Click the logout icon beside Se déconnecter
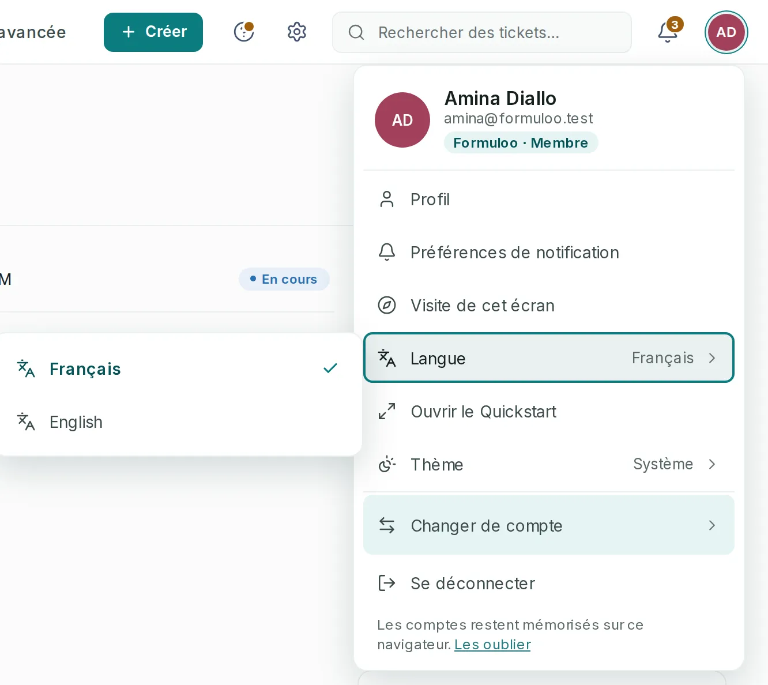Viewport: 768px width, 685px height. click(x=387, y=583)
